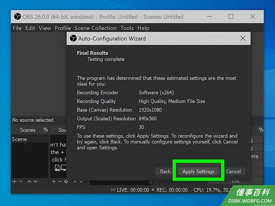275x206 pixels.
Task: Click the 'Recording Quality' label
Action: 96,101
